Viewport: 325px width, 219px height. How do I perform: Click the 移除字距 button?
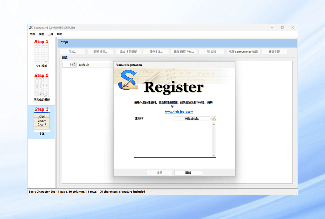click(x=274, y=52)
